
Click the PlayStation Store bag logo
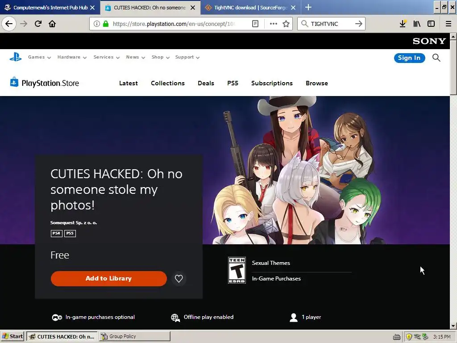[x=14, y=82]
